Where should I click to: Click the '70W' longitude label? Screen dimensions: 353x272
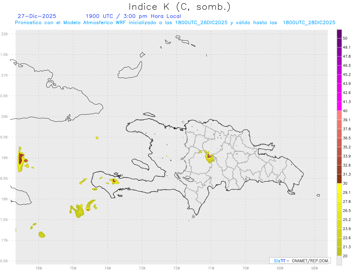click(246, 268)
